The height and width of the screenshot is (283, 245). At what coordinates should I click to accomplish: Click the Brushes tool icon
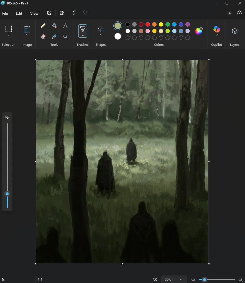point(83,29)
